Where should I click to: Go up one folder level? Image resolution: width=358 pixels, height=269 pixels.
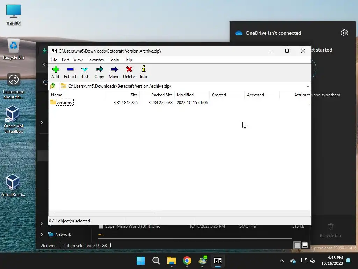[x=53, y=86]
